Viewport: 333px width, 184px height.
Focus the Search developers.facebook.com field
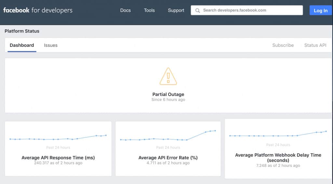pyautogui.click(x=250, y=10)
